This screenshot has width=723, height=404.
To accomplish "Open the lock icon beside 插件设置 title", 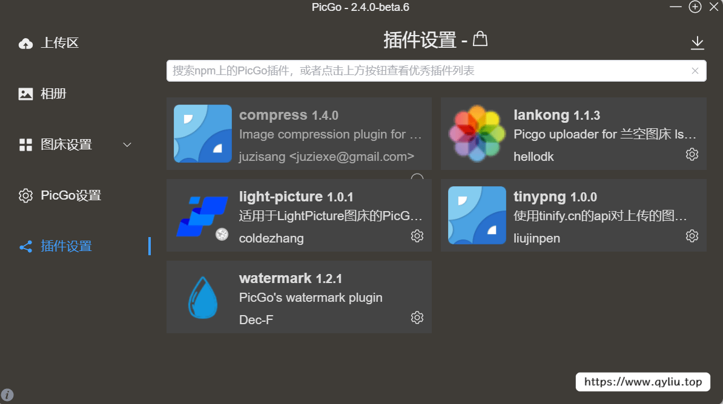I will click(480, 37).
